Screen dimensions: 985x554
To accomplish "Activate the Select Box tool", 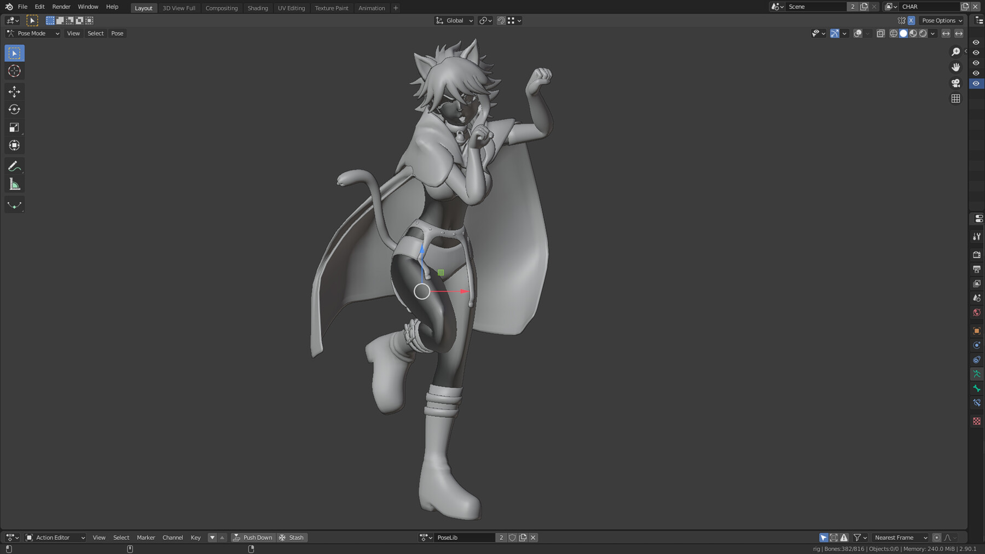I will [14, 53].
